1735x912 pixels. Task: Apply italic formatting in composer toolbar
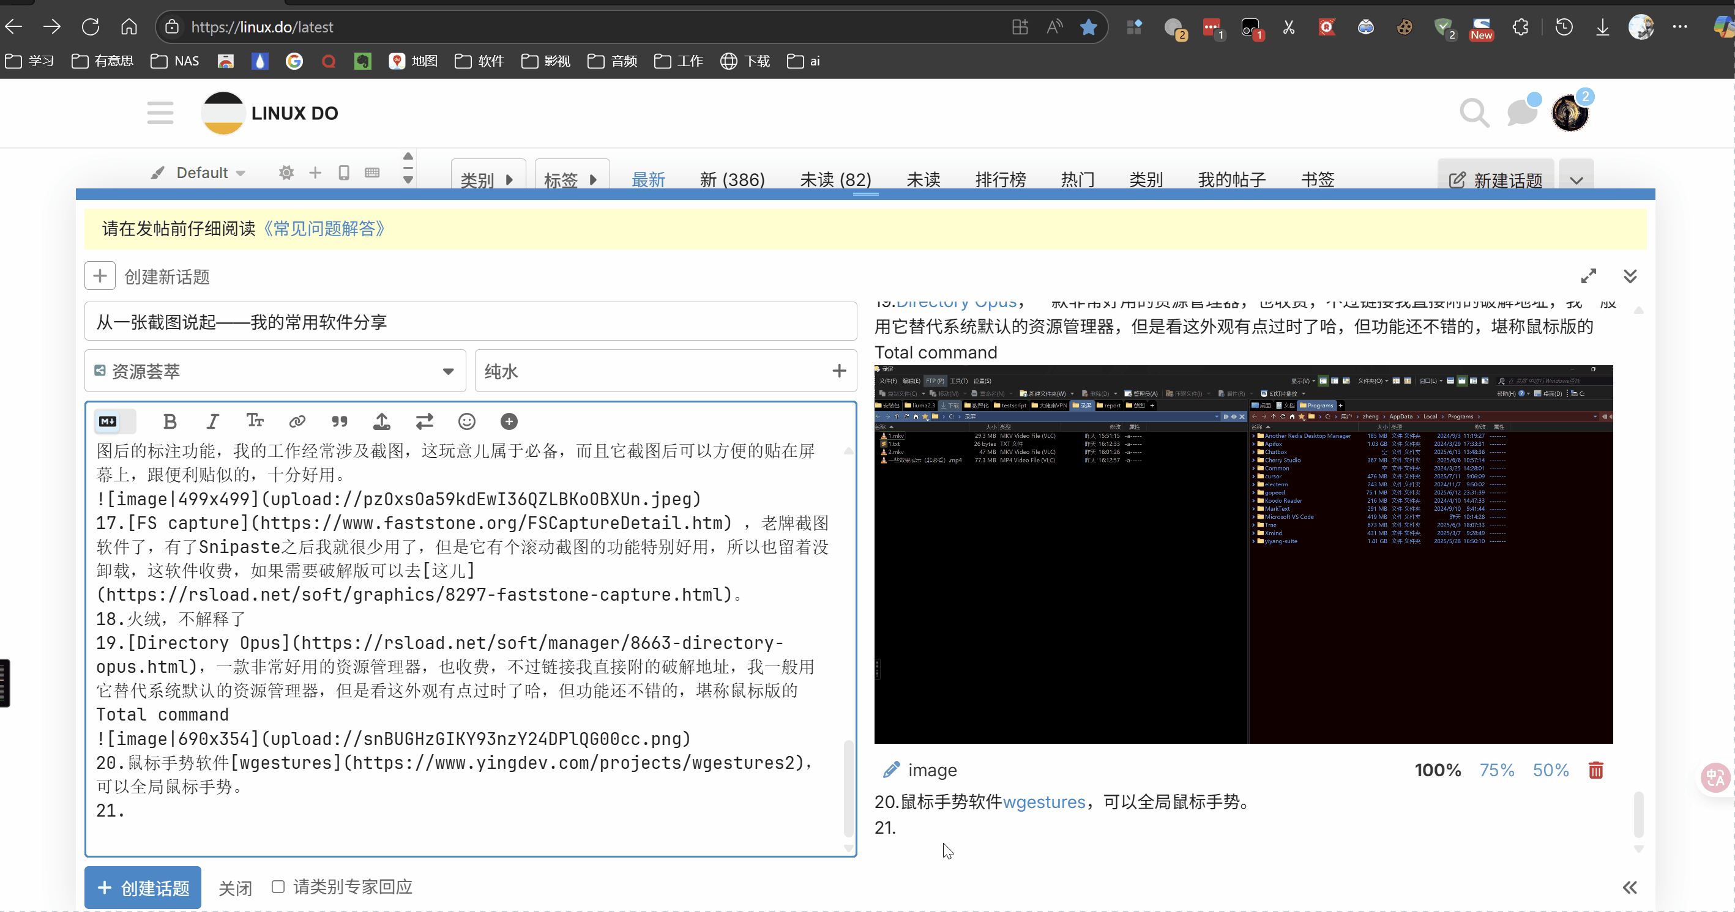click(212, 421)
